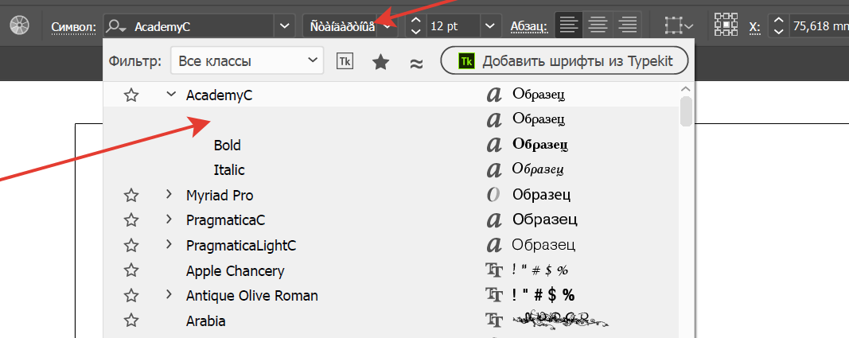Click the 12 pt font size field
Screen dimensions: 849x338
(x=454, y=26)
